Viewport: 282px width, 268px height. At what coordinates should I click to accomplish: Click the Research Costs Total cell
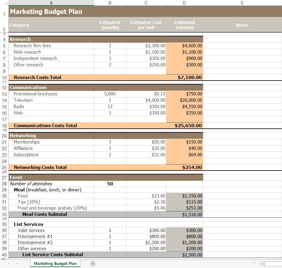click(x=184, y=77)
